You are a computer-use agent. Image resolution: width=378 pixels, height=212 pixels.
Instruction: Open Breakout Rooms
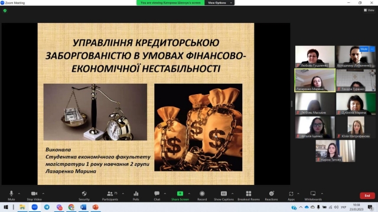[x=249, y=196]
